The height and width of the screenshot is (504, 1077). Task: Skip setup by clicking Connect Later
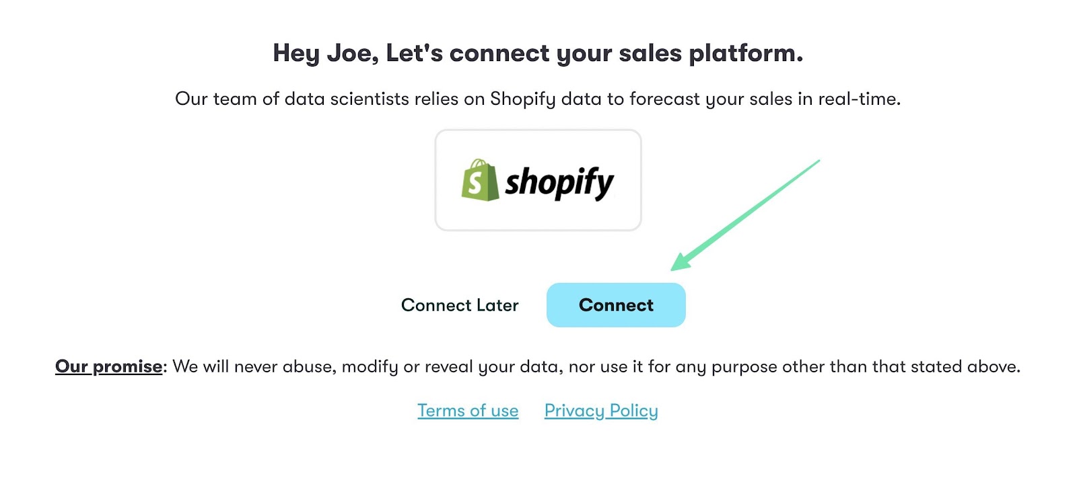[460, 304]
